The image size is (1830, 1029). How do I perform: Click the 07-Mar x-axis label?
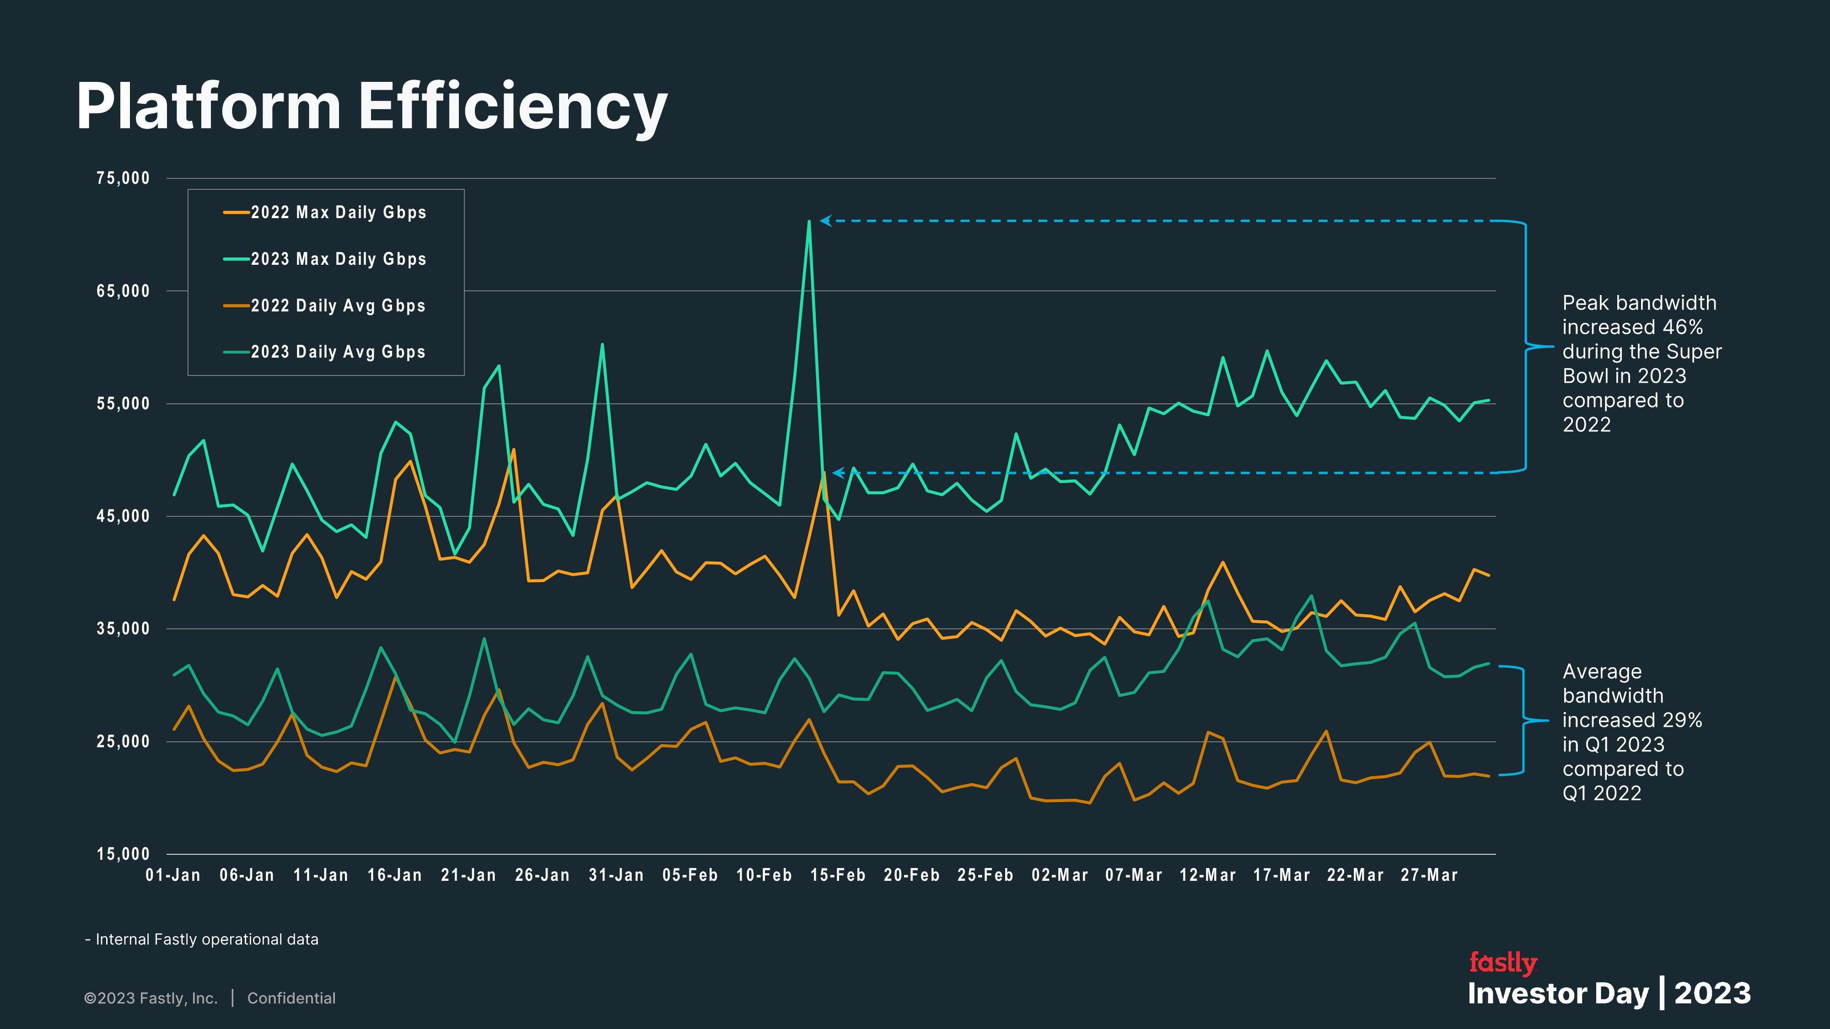[1134, 875]
